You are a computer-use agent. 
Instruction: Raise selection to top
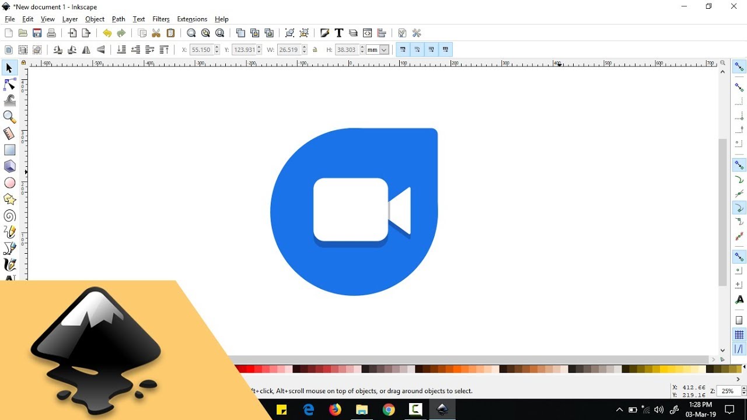pos(165,50)
